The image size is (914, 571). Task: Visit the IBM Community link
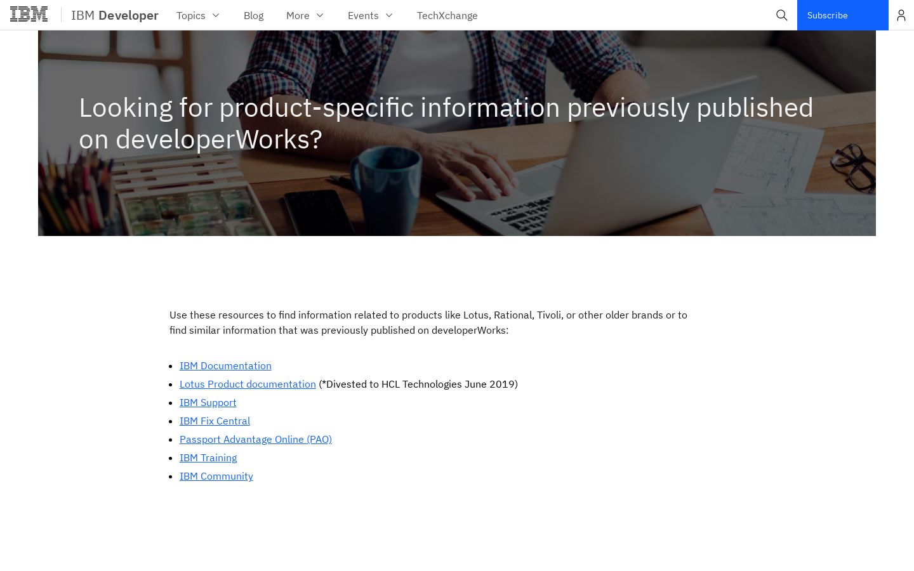tap(216, 476)
